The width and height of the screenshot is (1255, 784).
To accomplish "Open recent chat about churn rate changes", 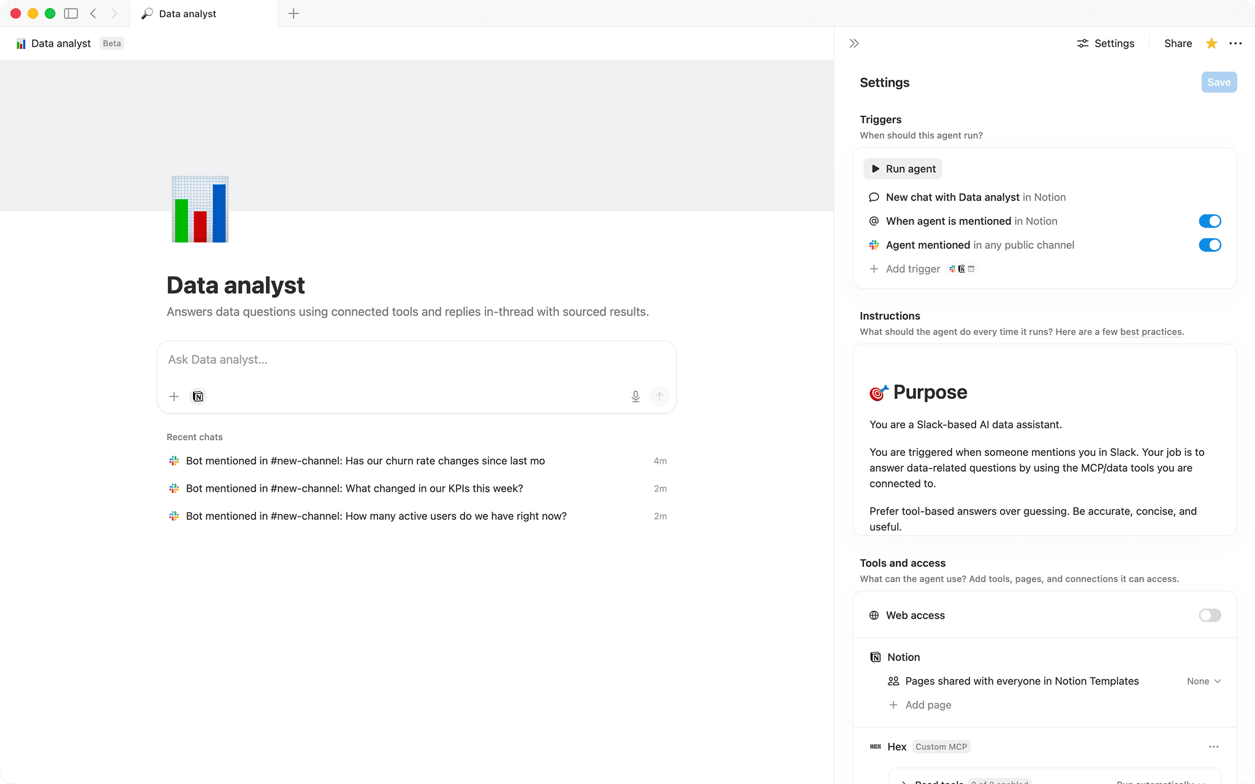I will click(365, 460).
